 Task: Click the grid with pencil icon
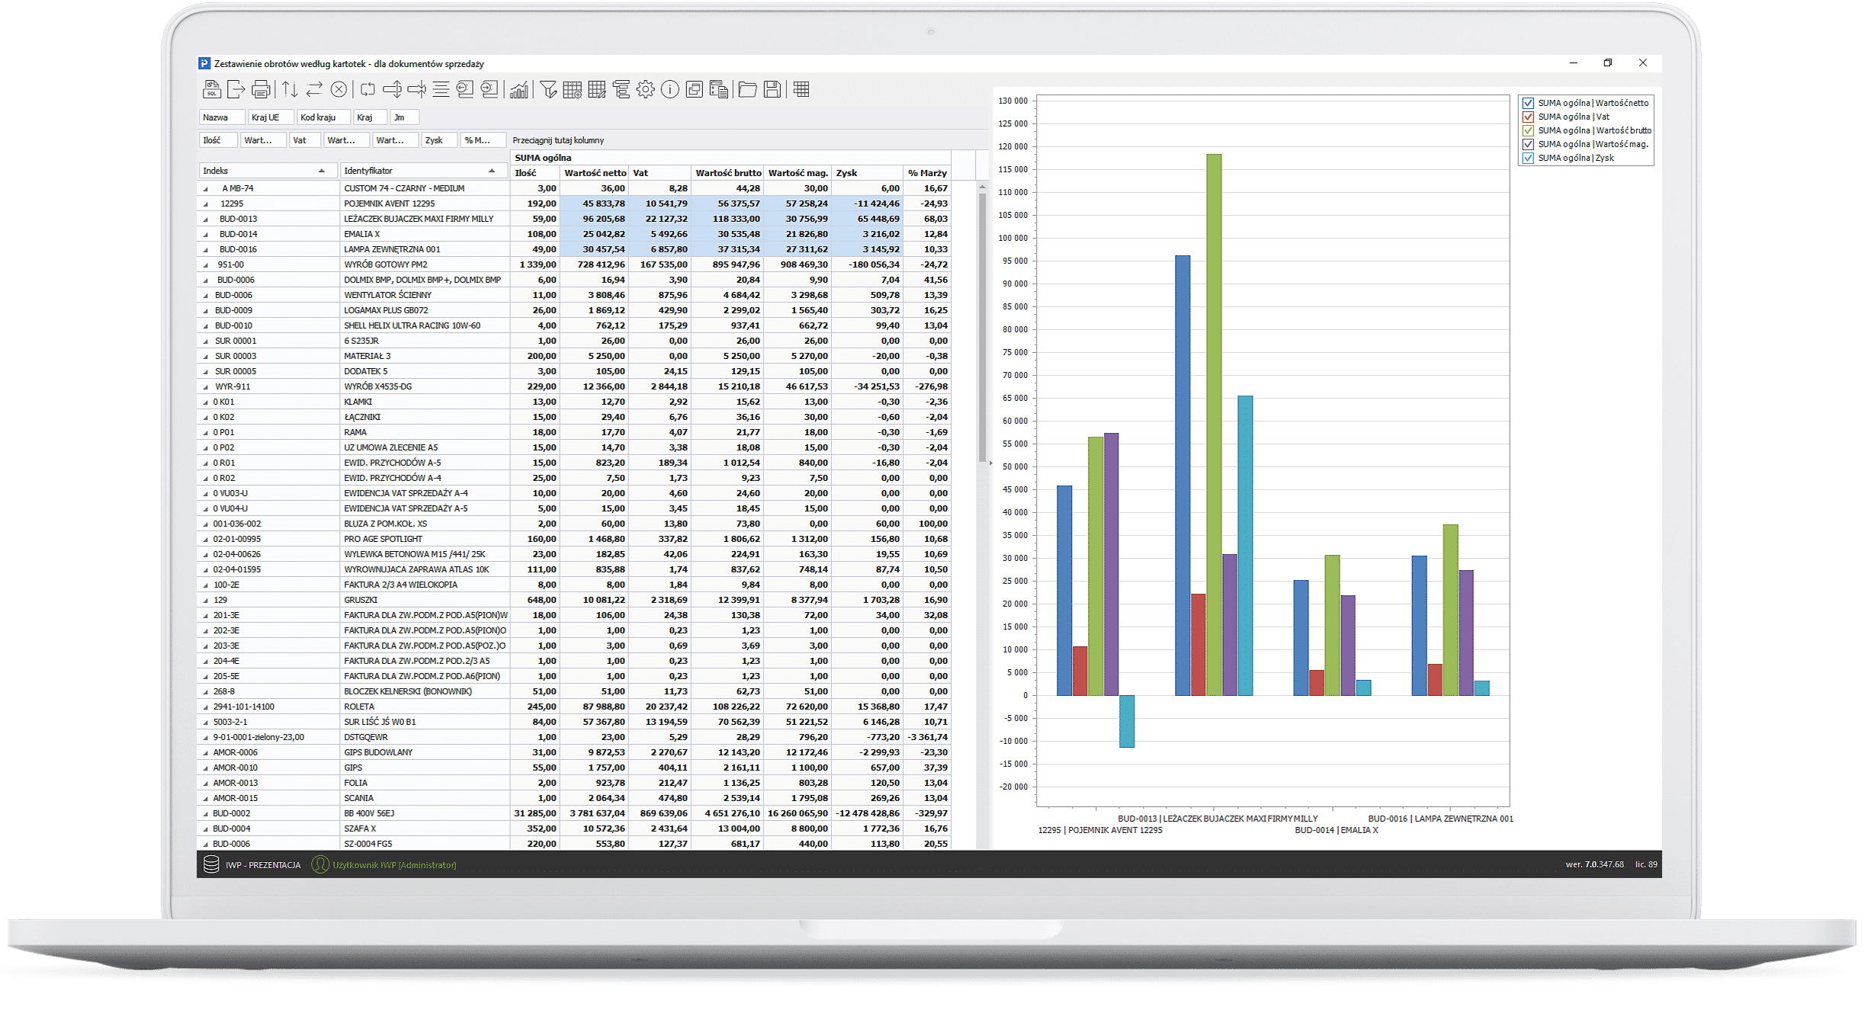597,90
